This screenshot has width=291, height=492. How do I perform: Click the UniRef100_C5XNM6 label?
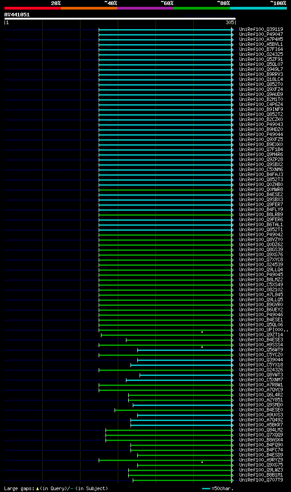261,170
